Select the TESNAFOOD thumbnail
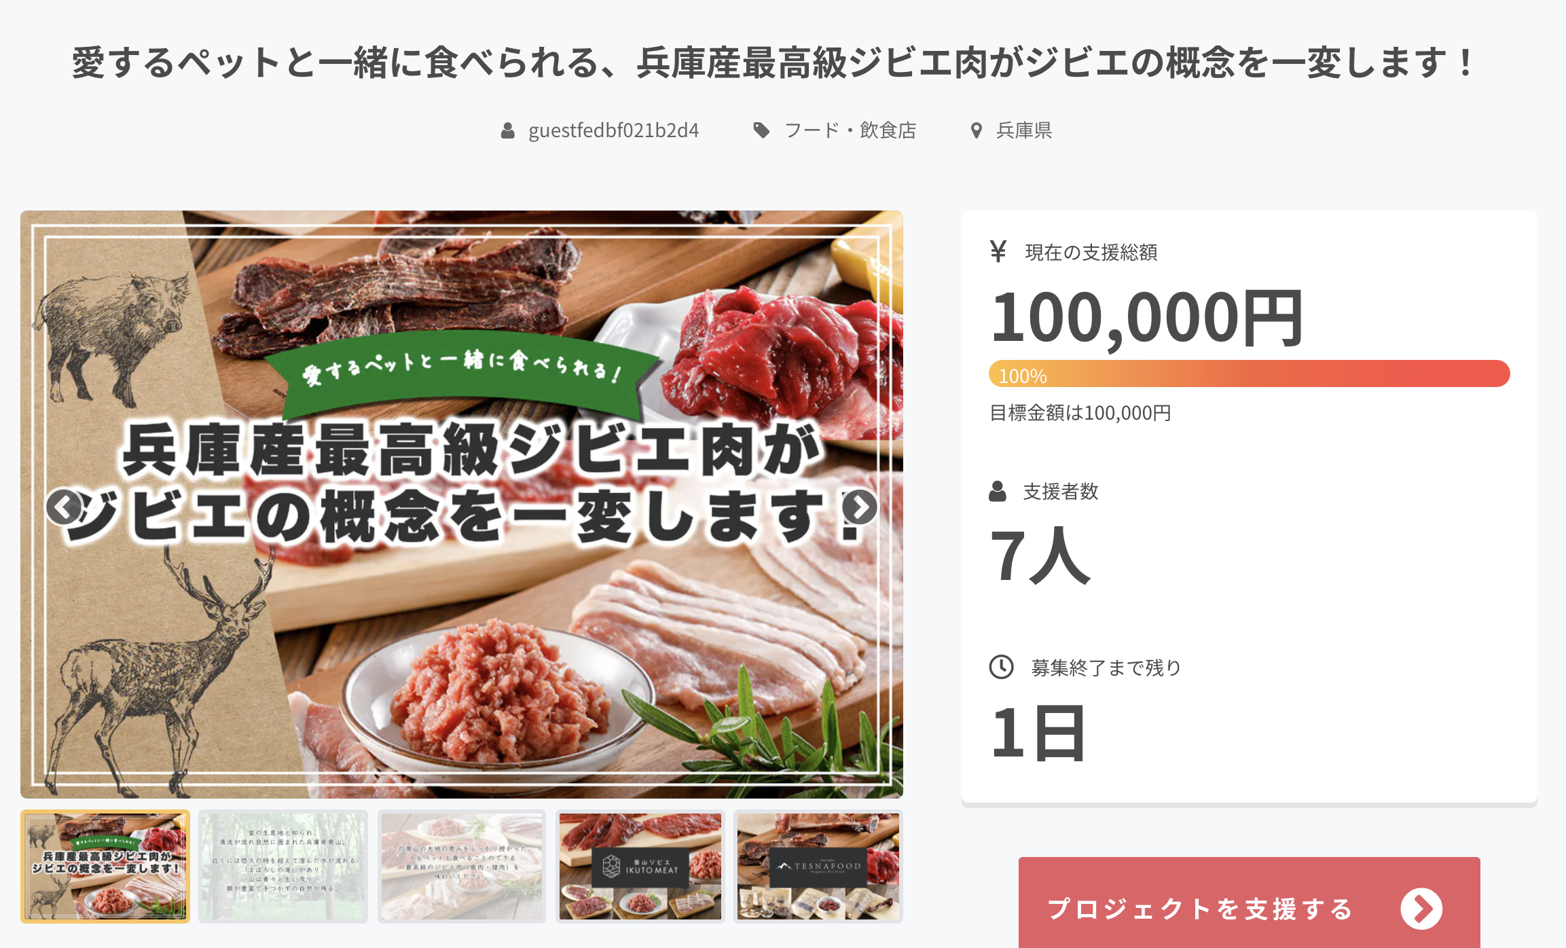 click(818, 867)
